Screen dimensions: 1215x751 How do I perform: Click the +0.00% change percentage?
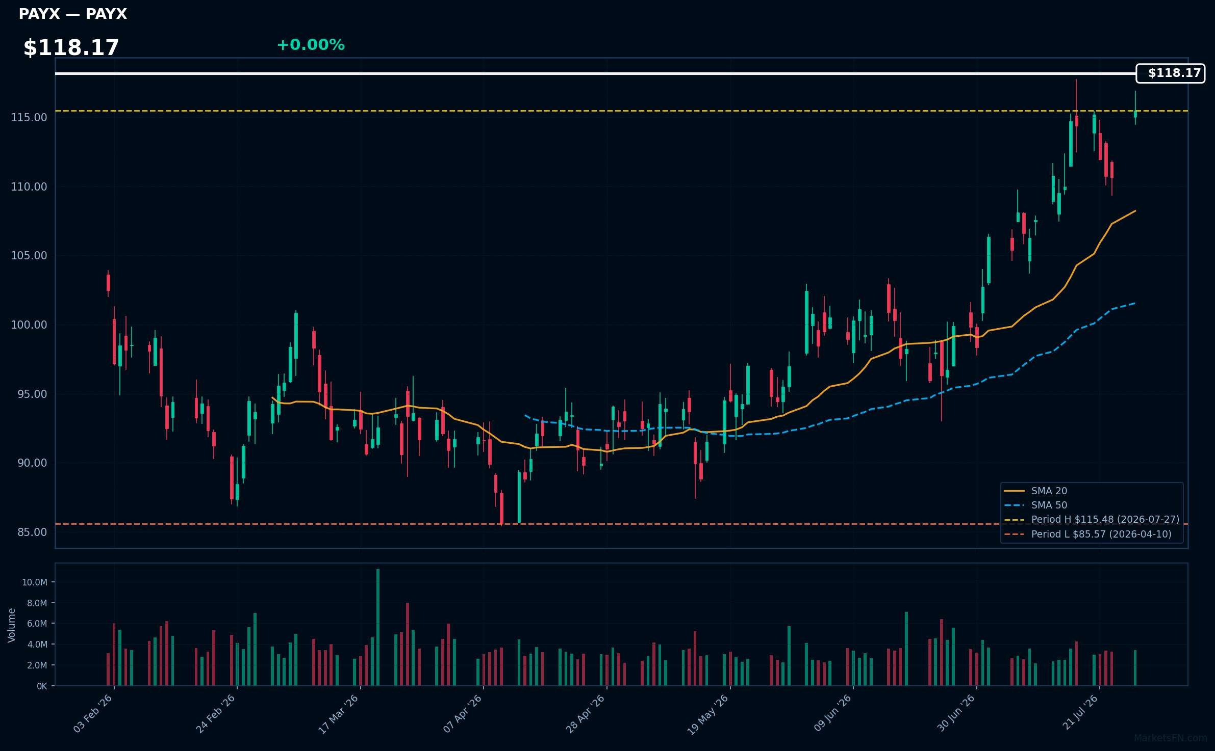tap(311, 45)
